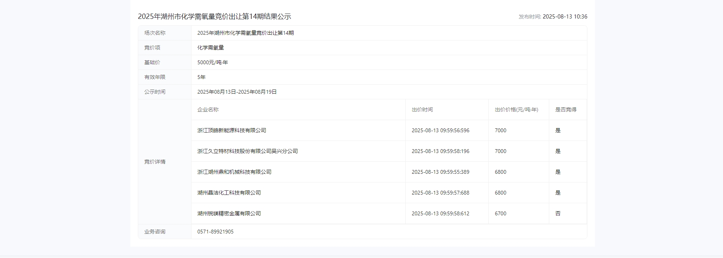This screenshot has width=723, height=258.
Task: Click the 出价时间 column header
Action: [x=422, y=110]
